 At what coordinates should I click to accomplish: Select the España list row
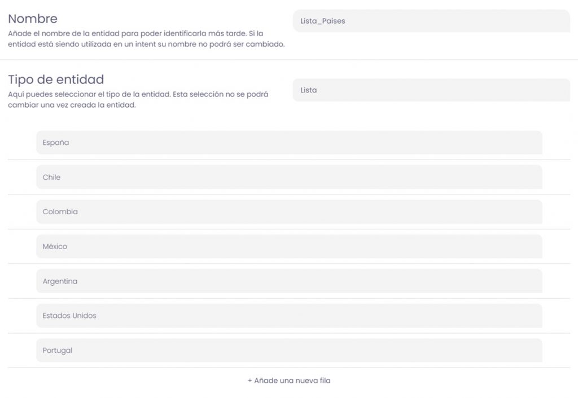[x=289, y=143]
